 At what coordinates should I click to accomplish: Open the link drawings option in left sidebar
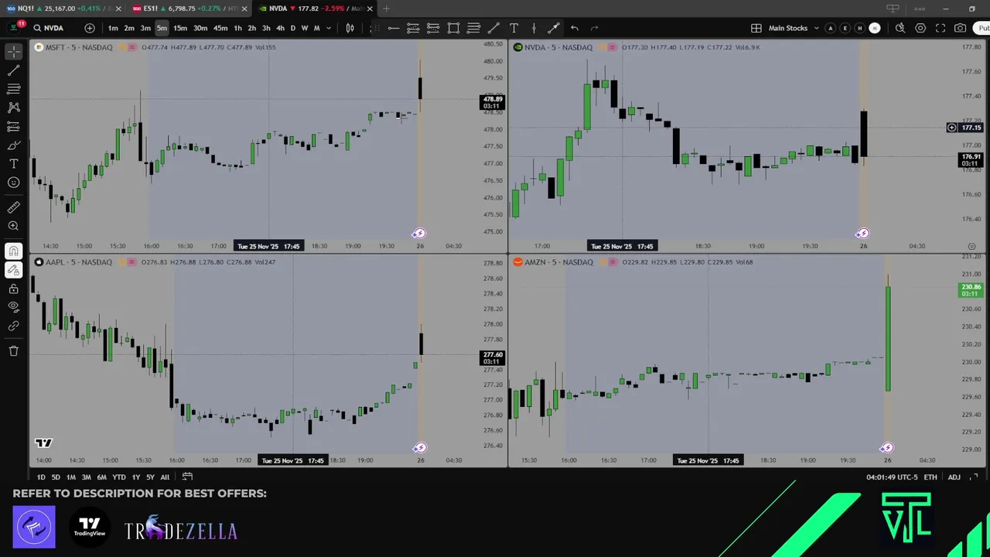coord(14,326)
